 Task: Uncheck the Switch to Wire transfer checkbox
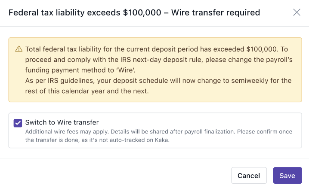18,123
